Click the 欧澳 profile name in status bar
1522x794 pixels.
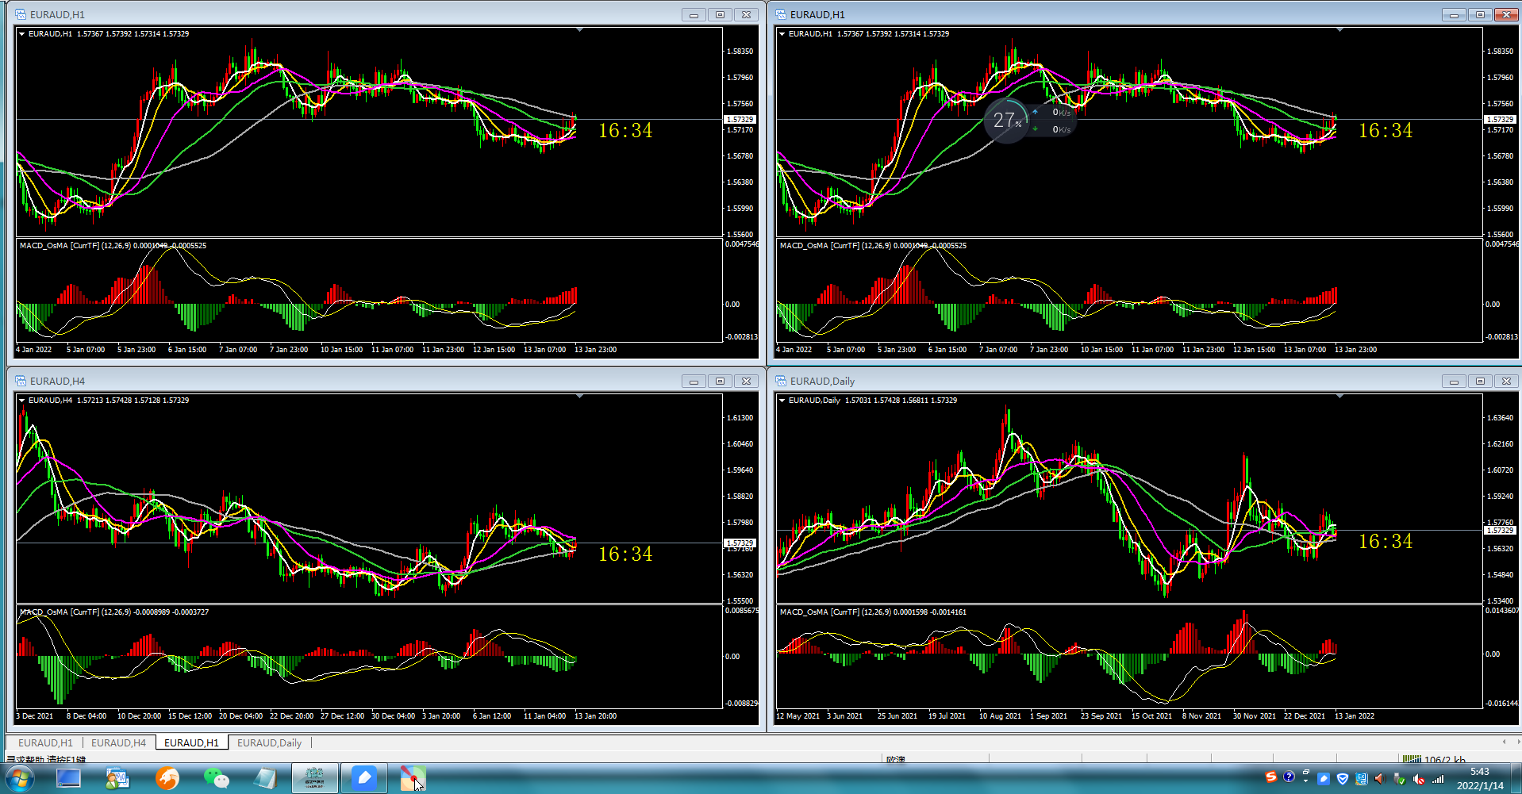pos(896,759)
